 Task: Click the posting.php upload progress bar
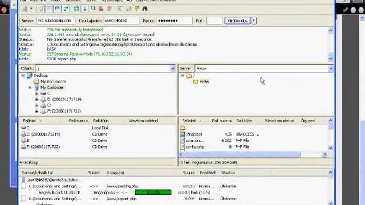pos(153,192)
